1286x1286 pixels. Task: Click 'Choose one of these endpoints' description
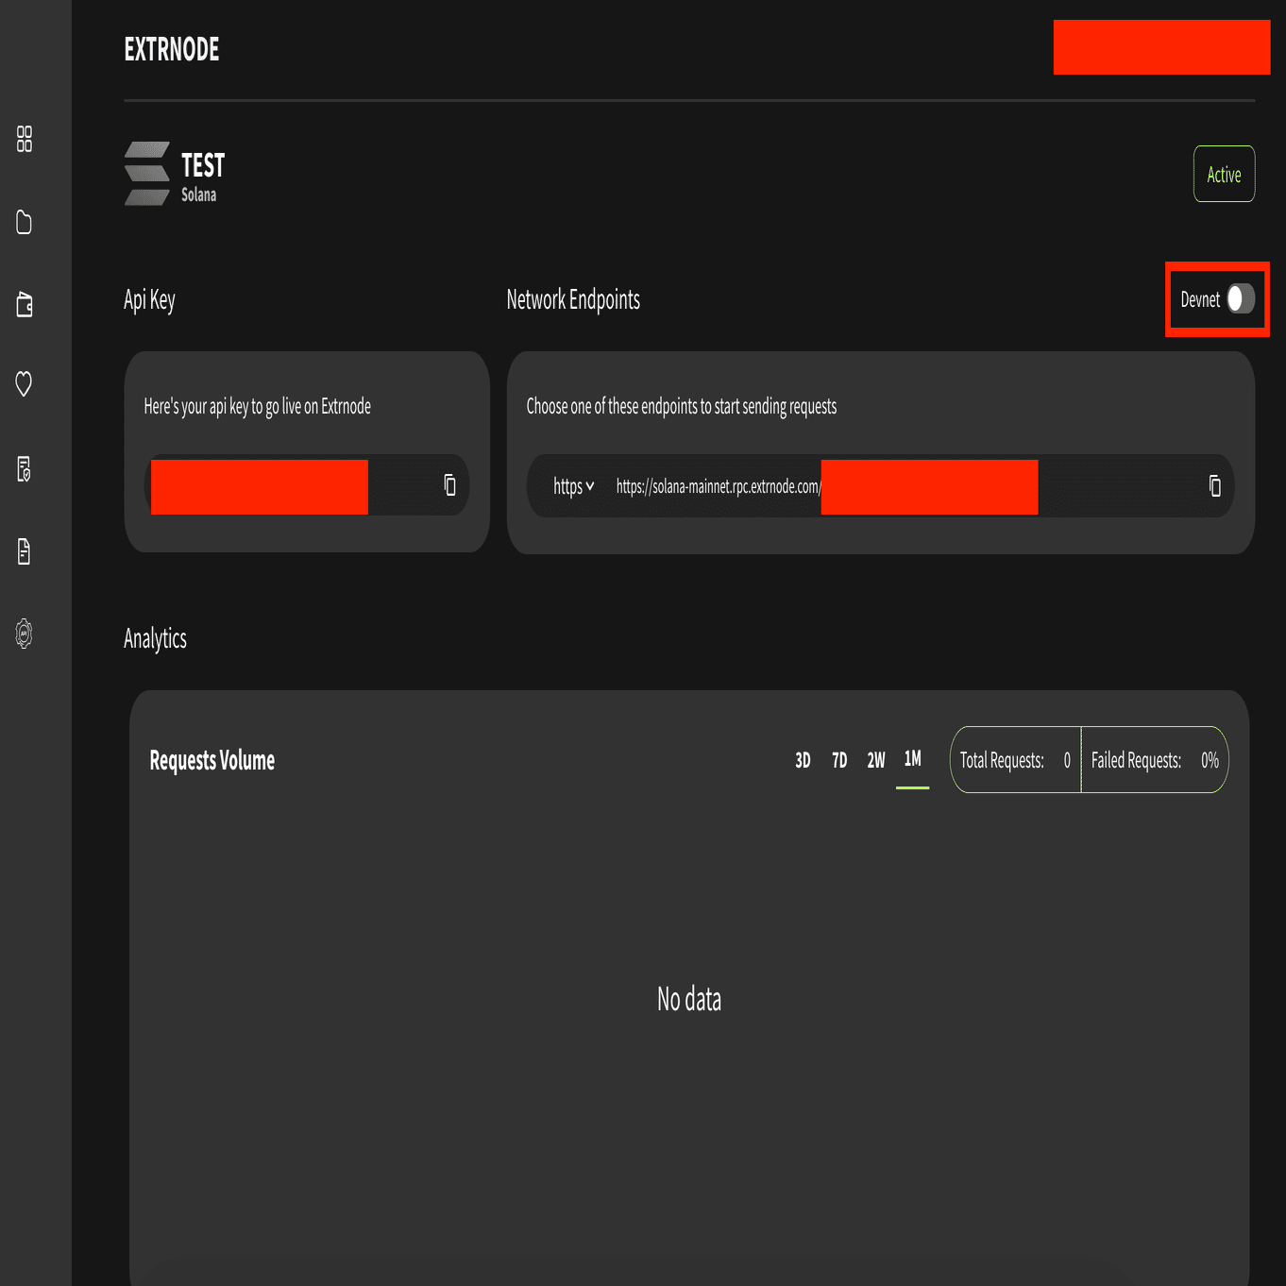click(x=681, y=407)
